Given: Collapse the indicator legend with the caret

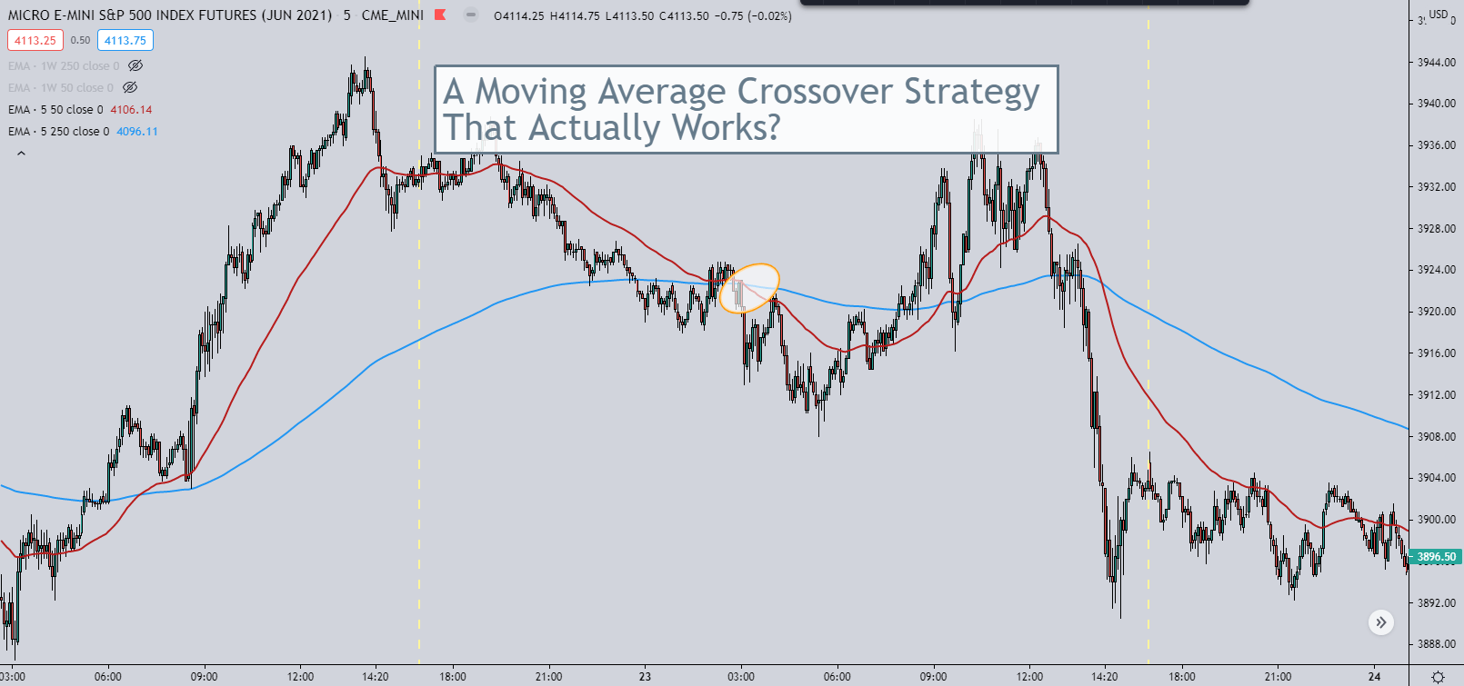Looking at the screenshot, I should click(21, 154).
